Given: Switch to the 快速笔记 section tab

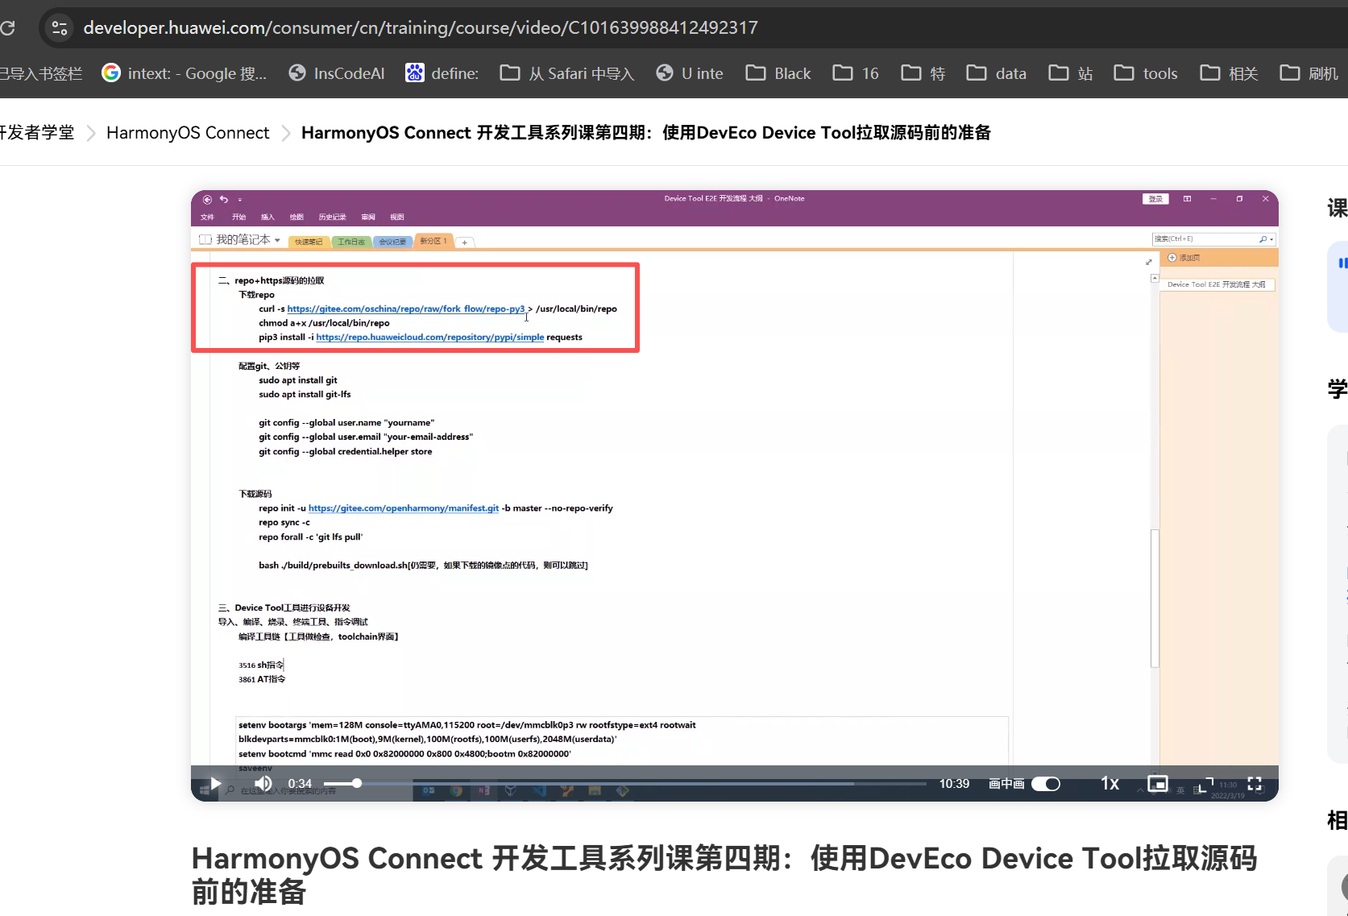Looking at the screenshot, I should tap(309, 242).
